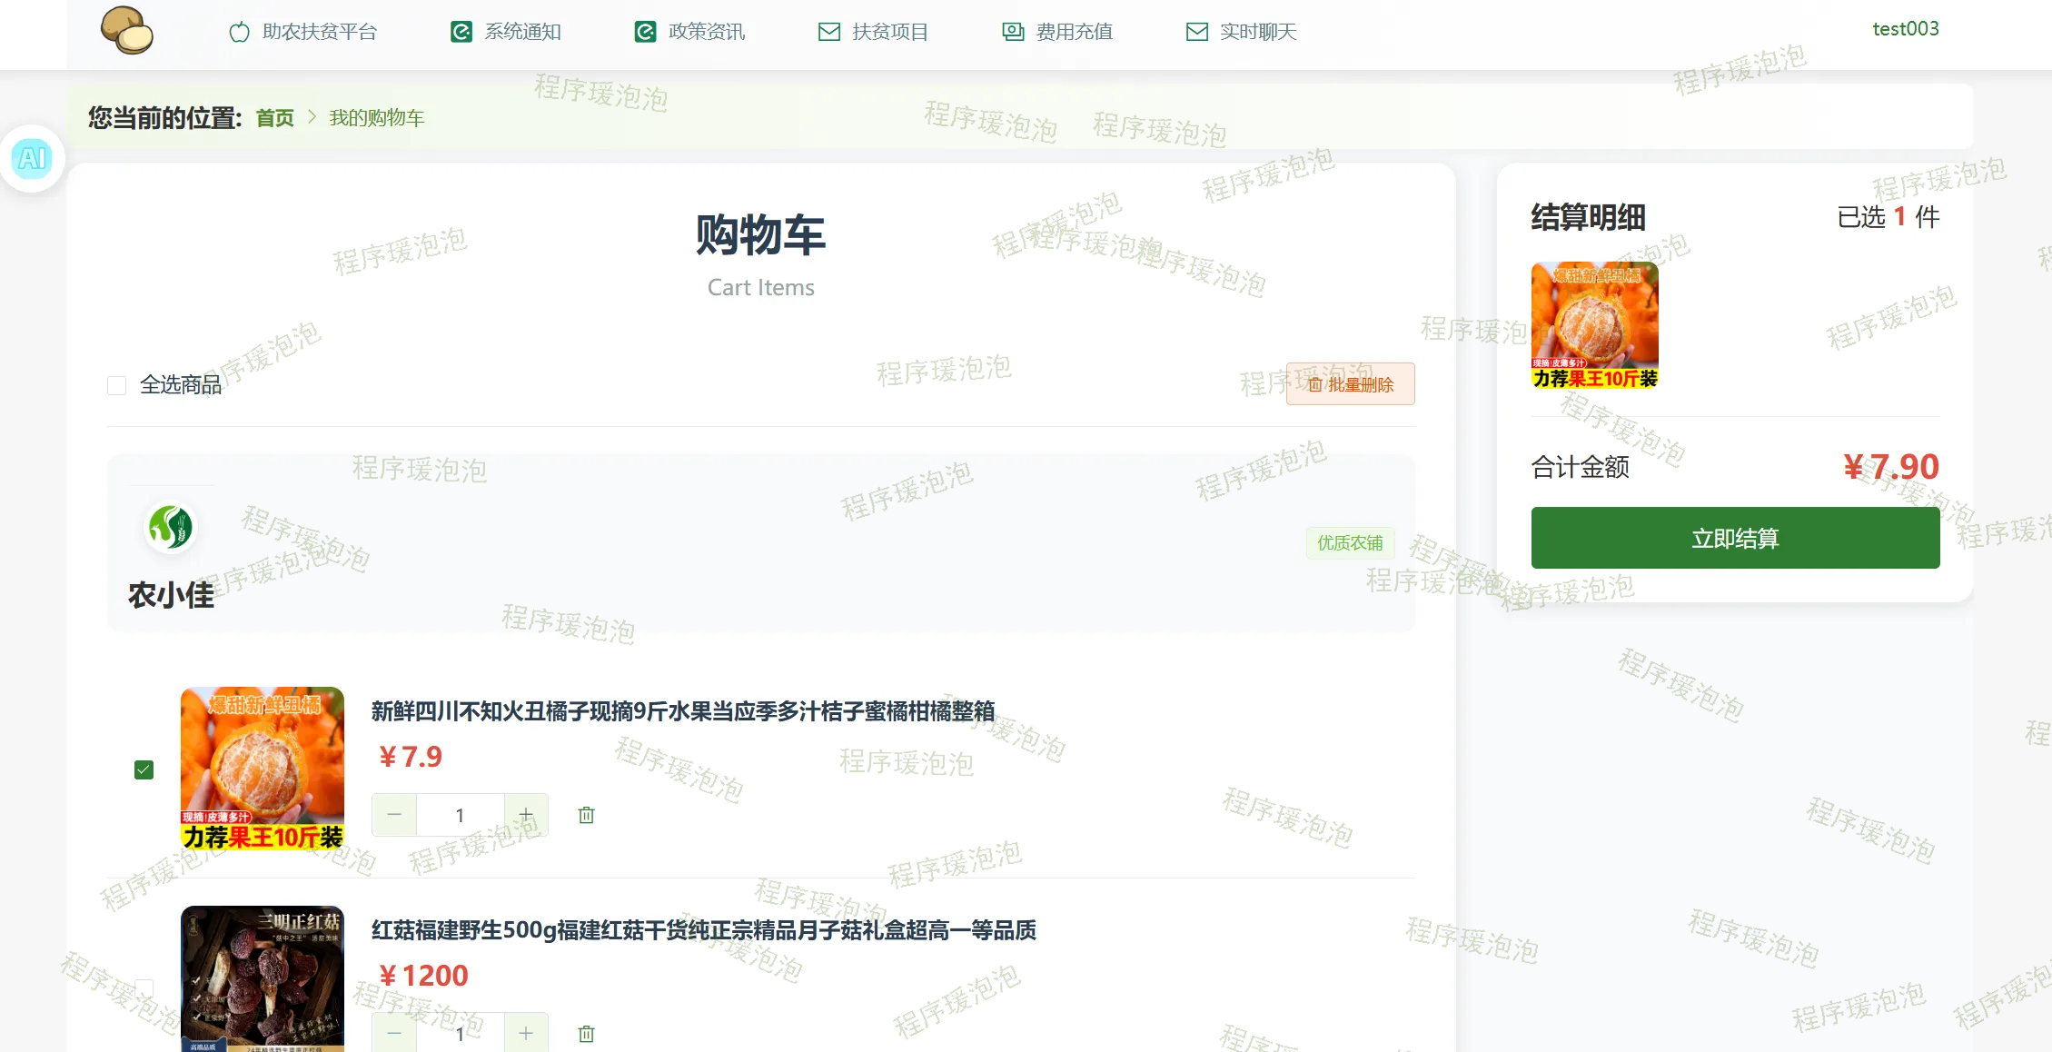Increase orange quantity with plus button
The image size is (2052, 1052).
pyautogui.click(x=526, y=815)
